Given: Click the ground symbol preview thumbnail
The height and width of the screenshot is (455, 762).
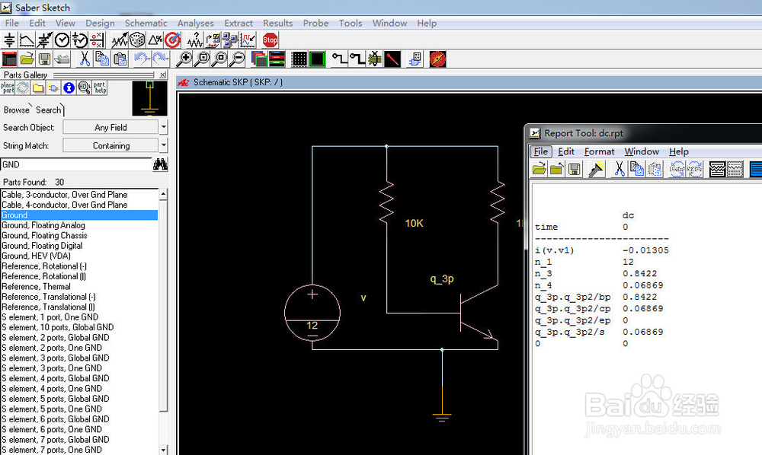Looking at the screenshot, I should [x=149, y=98].
